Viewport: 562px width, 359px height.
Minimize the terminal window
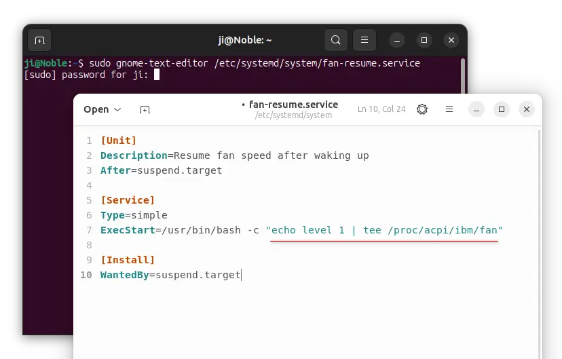pyautogui.click(x=397, y=40)
